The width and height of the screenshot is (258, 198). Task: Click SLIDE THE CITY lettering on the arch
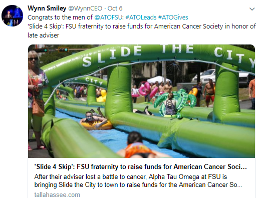point(169,54)
